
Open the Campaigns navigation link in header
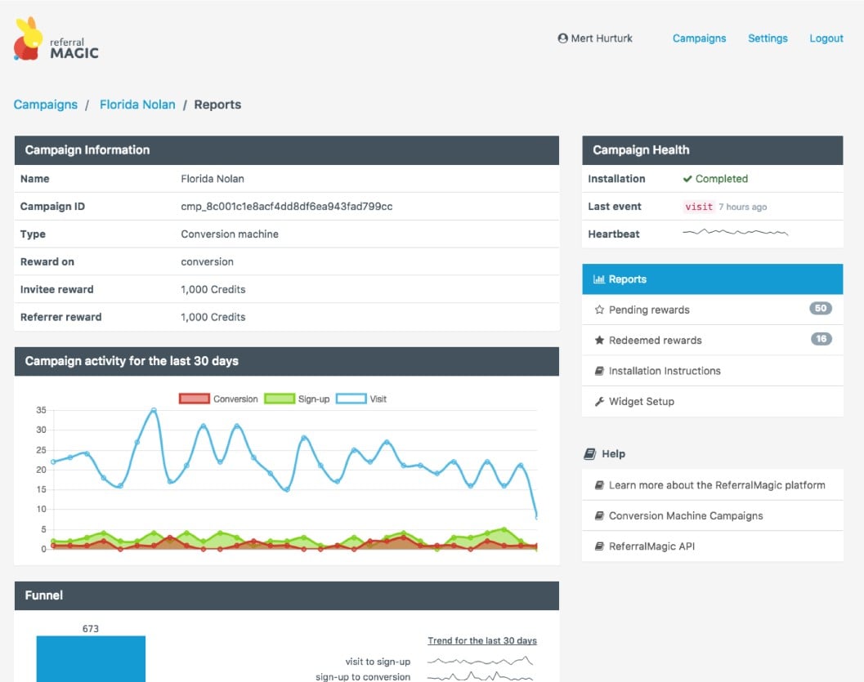(699, 38)
